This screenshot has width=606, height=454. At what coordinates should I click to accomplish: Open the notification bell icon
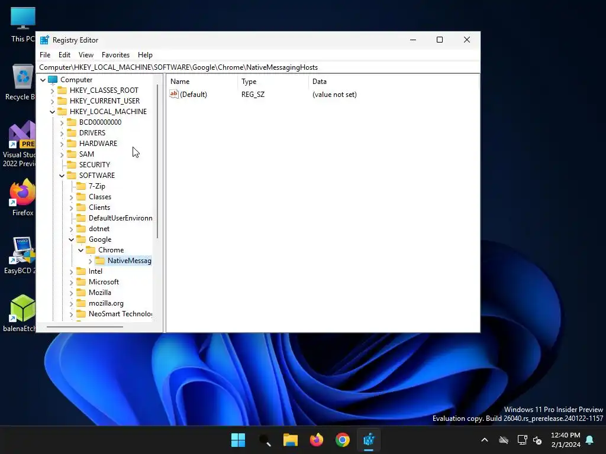(x=590, y=440)
